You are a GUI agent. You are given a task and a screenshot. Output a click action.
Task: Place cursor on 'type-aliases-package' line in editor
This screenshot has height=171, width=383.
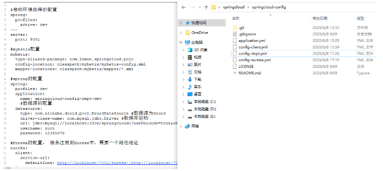[x=74, y=59]
